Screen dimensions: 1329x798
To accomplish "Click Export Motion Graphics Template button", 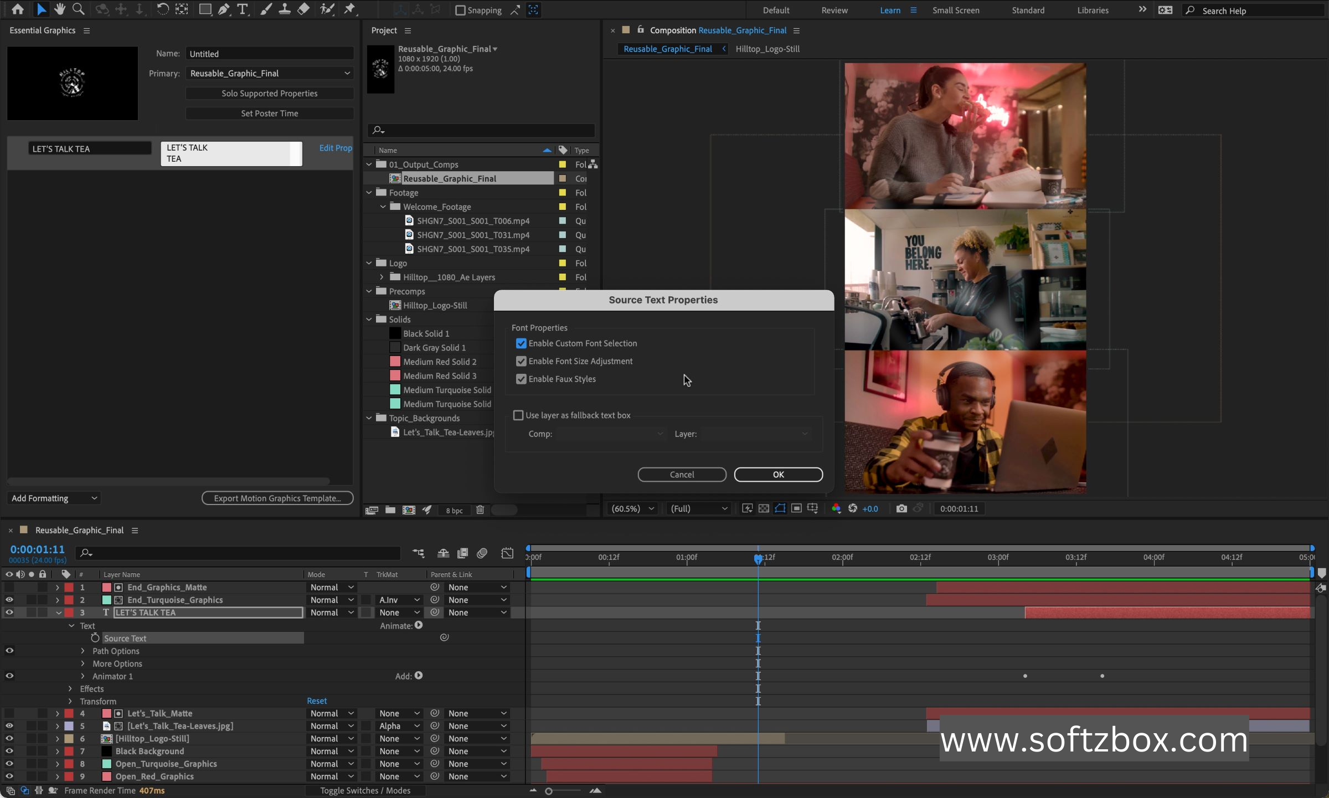I will [277, 497].
